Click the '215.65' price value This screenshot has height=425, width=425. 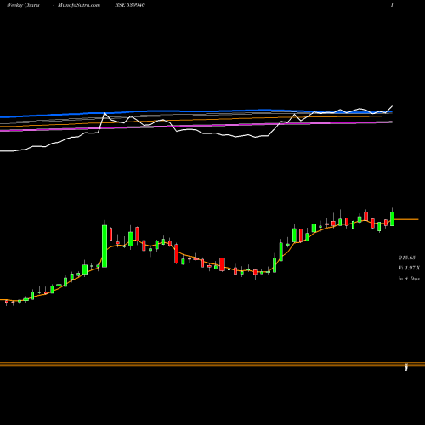(x=407, y=258)
